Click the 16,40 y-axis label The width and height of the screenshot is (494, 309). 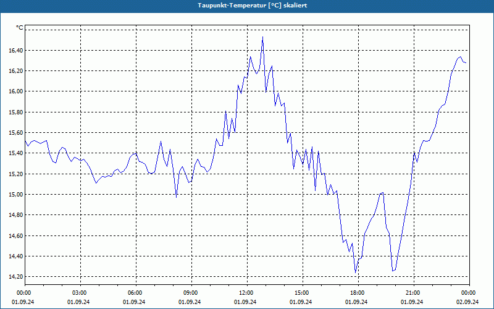click(15, 50)
